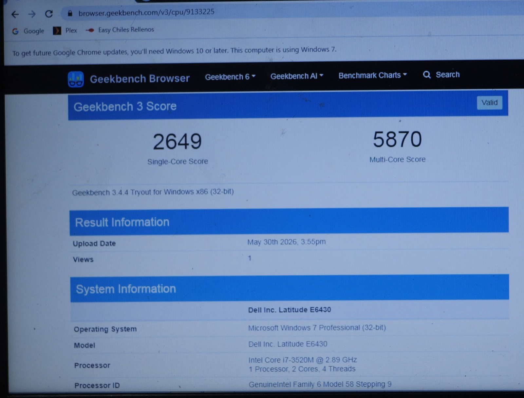Screen dimensions: 524x398
Task: Click the single-core score 2649
Action: click(177, 142)
